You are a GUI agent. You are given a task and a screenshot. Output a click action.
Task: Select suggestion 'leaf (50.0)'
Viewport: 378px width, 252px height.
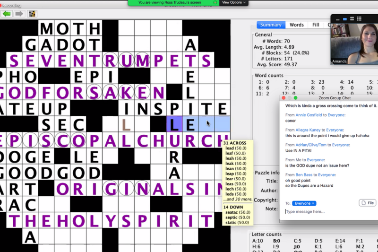[x=236, y=153]
